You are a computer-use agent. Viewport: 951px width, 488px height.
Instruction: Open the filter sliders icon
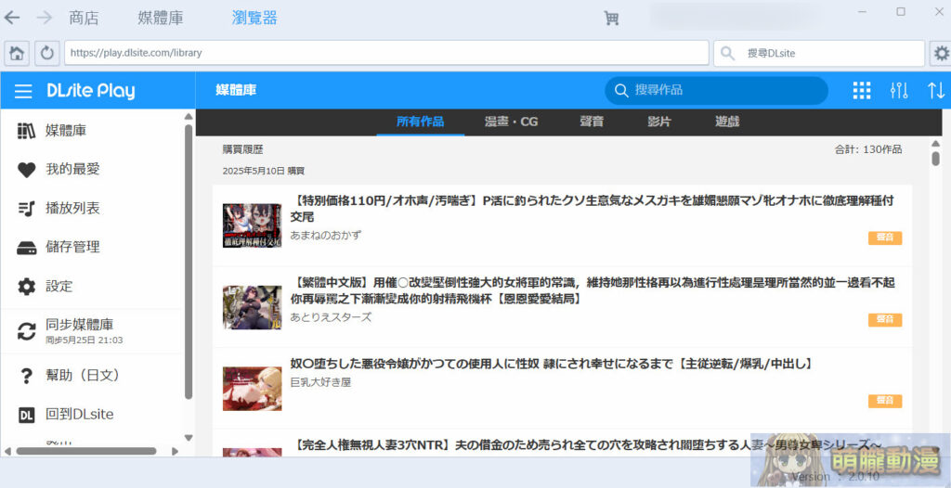tap(899, 91)
